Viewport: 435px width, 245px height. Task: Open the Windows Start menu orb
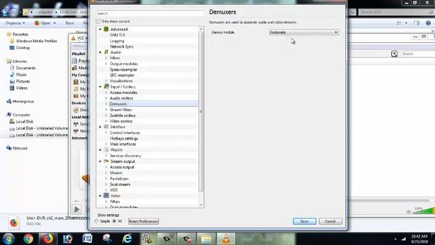(x=9, y=239)
